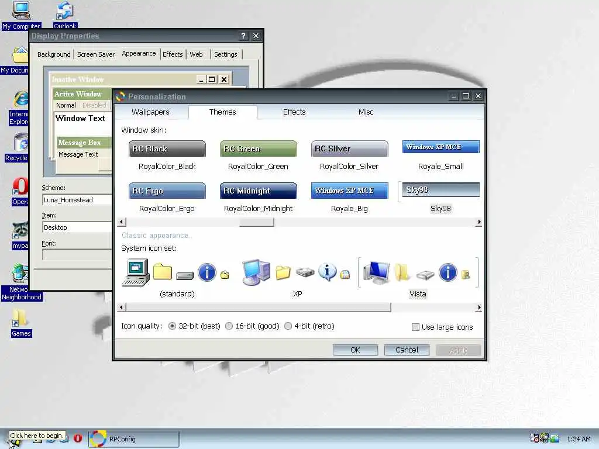Enable Use large icons checkbox
The height and width of the screenshot is (449, 599).
[x=415, y=327]
